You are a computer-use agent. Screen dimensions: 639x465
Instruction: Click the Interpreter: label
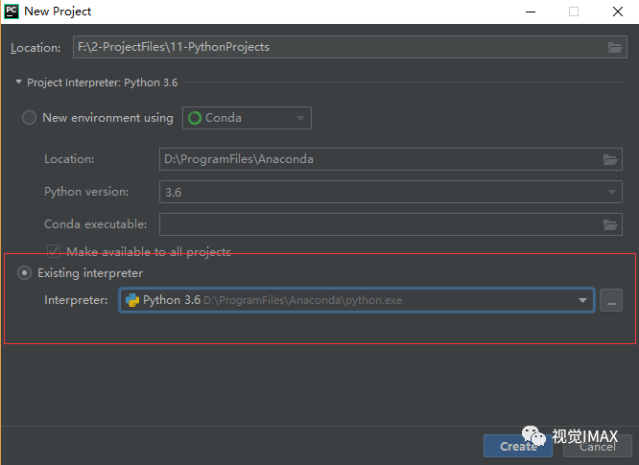coord(76,300)
